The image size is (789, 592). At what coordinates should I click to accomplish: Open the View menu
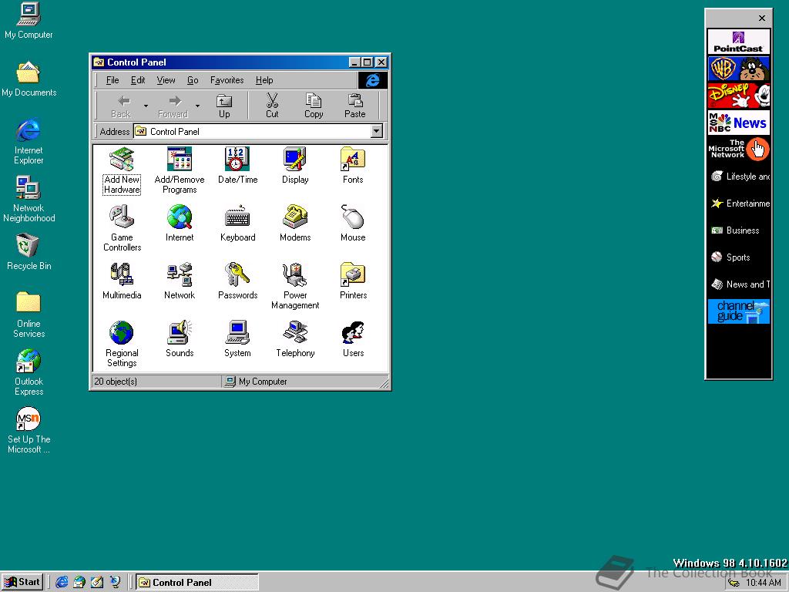point(166,80)
